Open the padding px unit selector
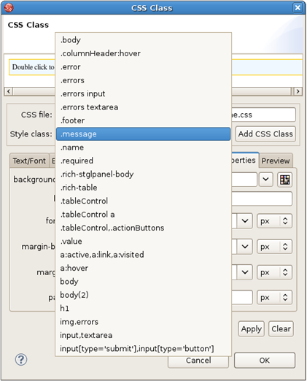The height and width of the screenshot is (381, 307). (x=274, y=297)
